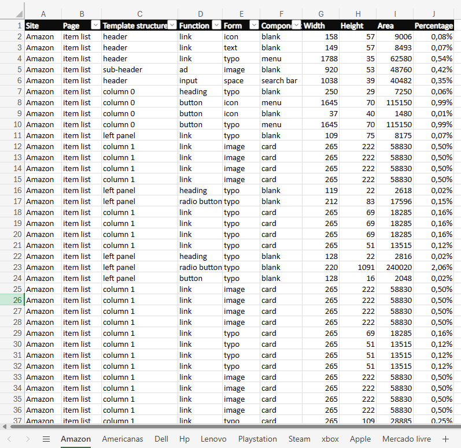Open the all-sheets list hamburger icon
The width and height of the screenshot is (461, 448).
[46, 439]
